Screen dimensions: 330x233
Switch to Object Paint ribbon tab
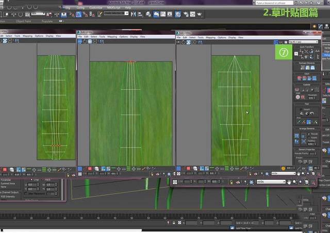pyautogui.click(x=23, y=21)
